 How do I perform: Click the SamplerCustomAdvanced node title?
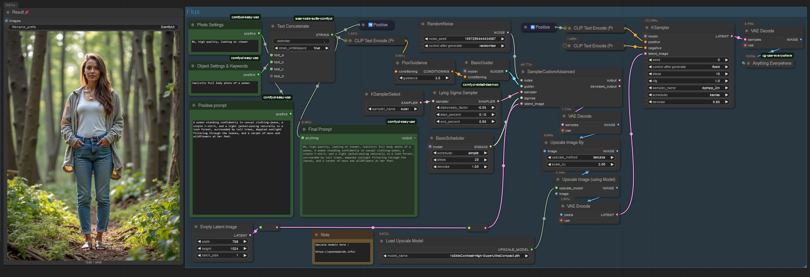pyautogui.click(x=551, y=72)
